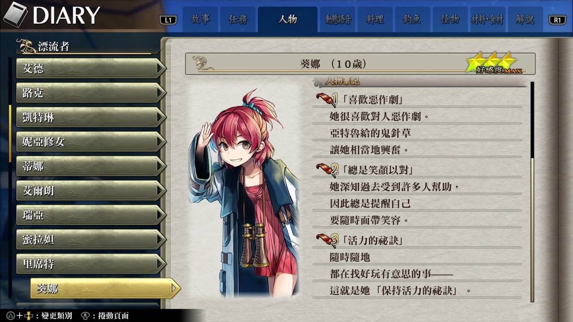This screenshot has height=322, width=573.
Task: Click the L1 shoulder button icon
Action: pos(168,20)
